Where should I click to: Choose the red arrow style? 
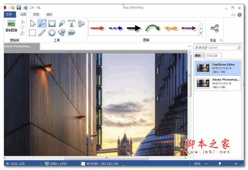(97, 28)
